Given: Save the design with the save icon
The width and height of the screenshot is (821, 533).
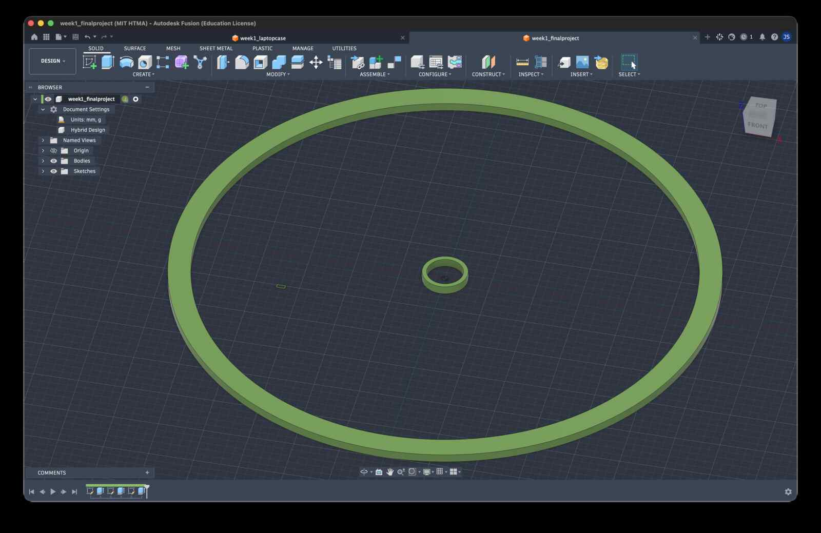Looking at the screenshot, I should [x=75, y=37].
